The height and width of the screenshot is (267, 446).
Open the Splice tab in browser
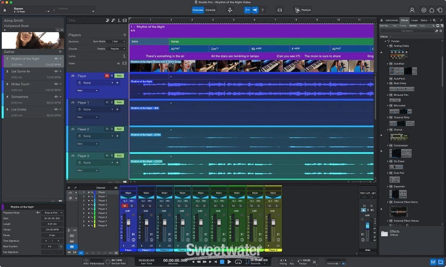click(424, 20)
